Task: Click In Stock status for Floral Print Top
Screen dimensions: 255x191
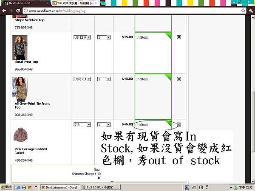Action: (x=142, y=37)
